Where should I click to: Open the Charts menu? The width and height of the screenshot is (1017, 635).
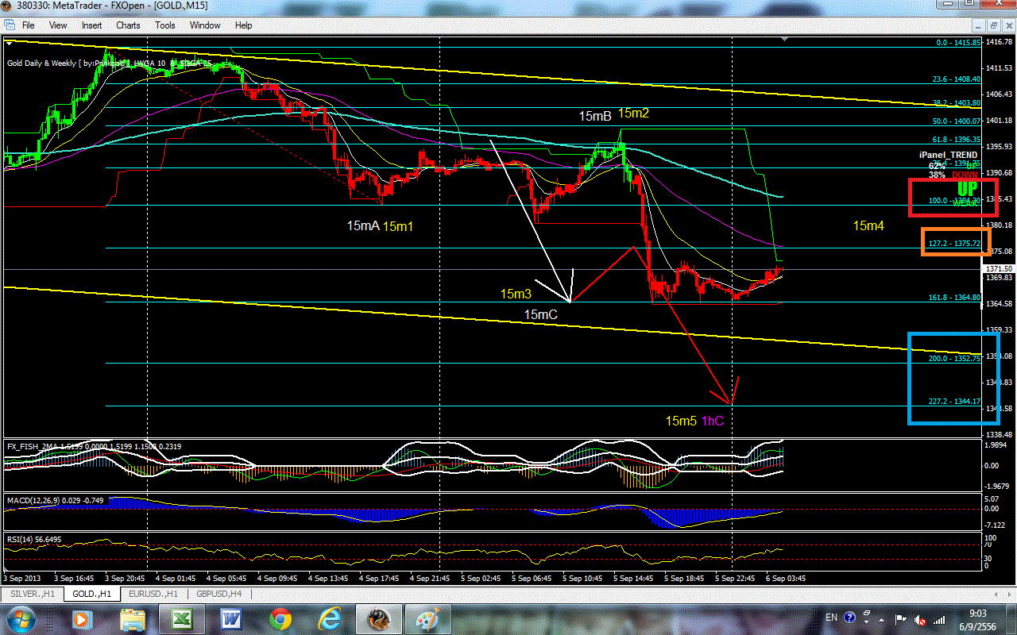click(x=128, y=25)
